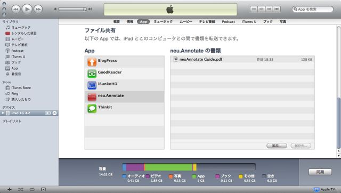Click the high-volume speaker icon
Viewport: 341px width, 193px height.
90,9
